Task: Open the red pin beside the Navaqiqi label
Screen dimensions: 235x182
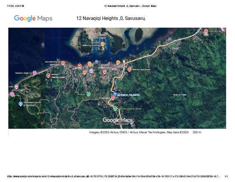Action: pos(113,98)
